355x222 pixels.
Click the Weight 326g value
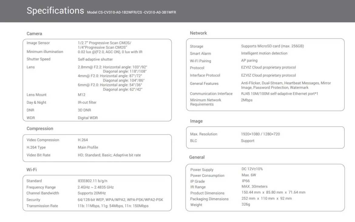(x=246, y=204)
